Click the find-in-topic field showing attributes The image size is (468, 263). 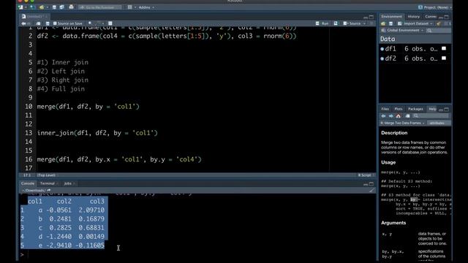click(x=439, y=123)
